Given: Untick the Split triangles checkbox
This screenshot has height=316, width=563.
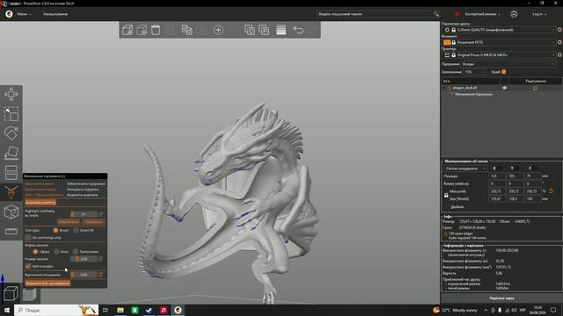Looking at the screenshot, I should 28,266.
